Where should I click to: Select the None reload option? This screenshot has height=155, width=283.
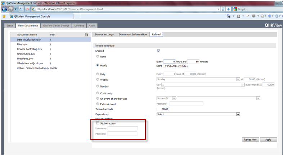click(x=98, y=56)
